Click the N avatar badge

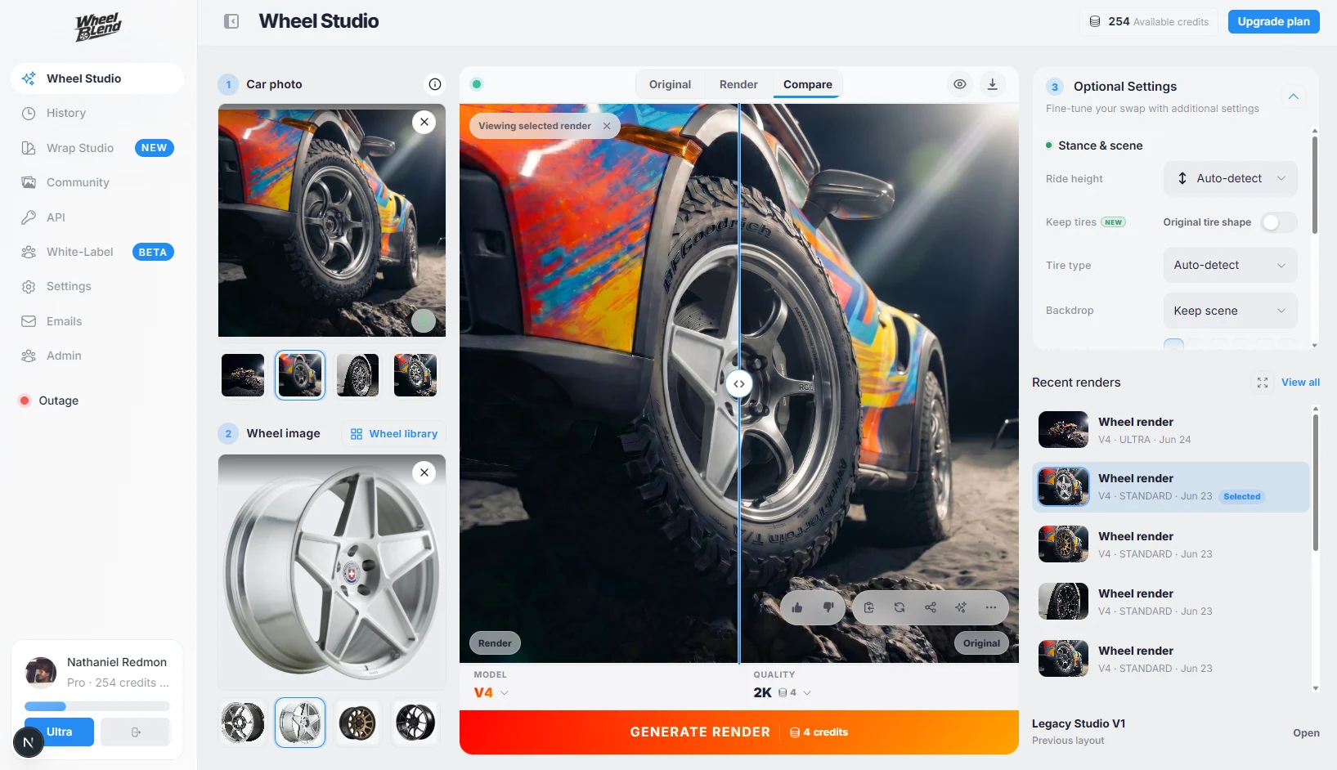[x=29, y=742]
